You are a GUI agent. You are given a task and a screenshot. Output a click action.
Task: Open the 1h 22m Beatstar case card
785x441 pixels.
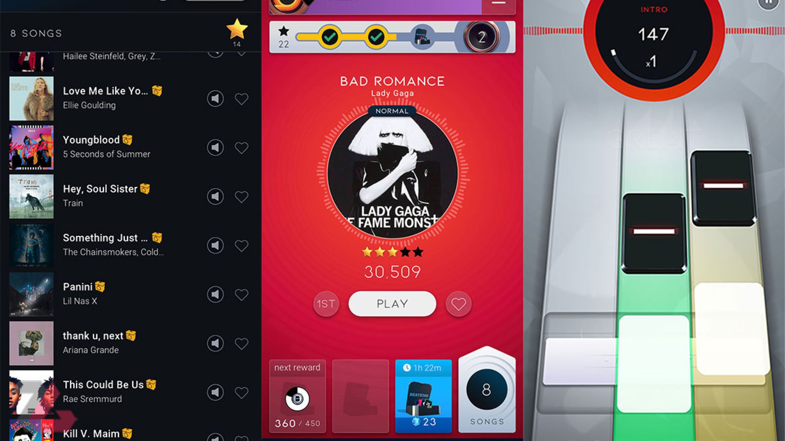[x=423, y=396]
